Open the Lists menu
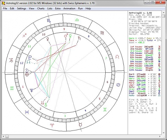 50,8
